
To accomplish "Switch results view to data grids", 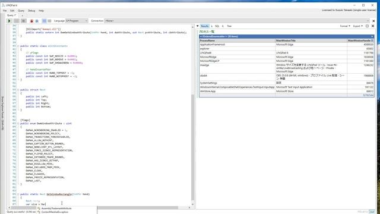I will (x=49, y=21).
